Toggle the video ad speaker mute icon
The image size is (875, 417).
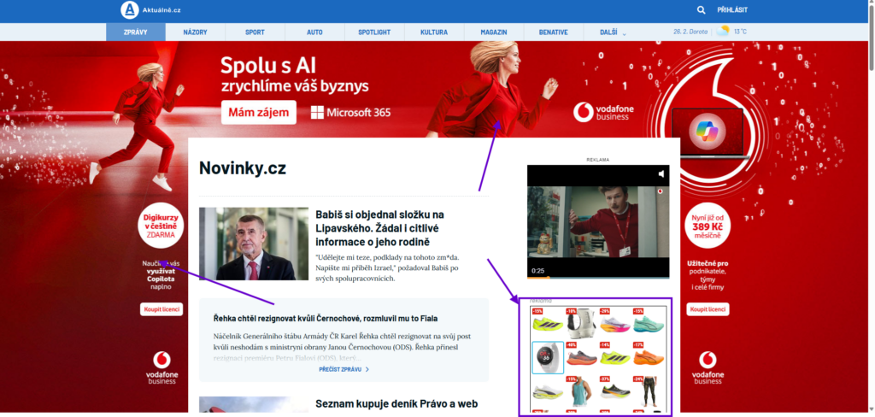pyautogui.click(x=661, y=174)
